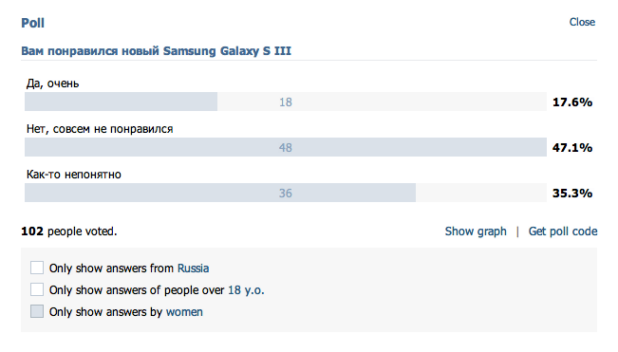Viewport: 618px width, 352px height.
Task: Select the Да, очень answer label
Action: [53, 83]
